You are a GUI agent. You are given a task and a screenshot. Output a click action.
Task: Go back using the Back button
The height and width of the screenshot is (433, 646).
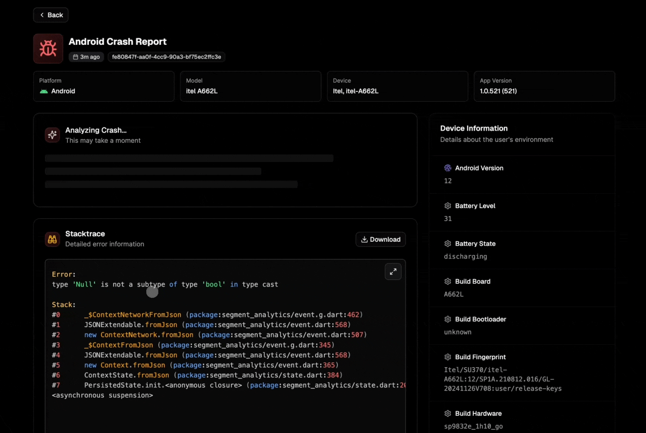click(x=51, y=15)
